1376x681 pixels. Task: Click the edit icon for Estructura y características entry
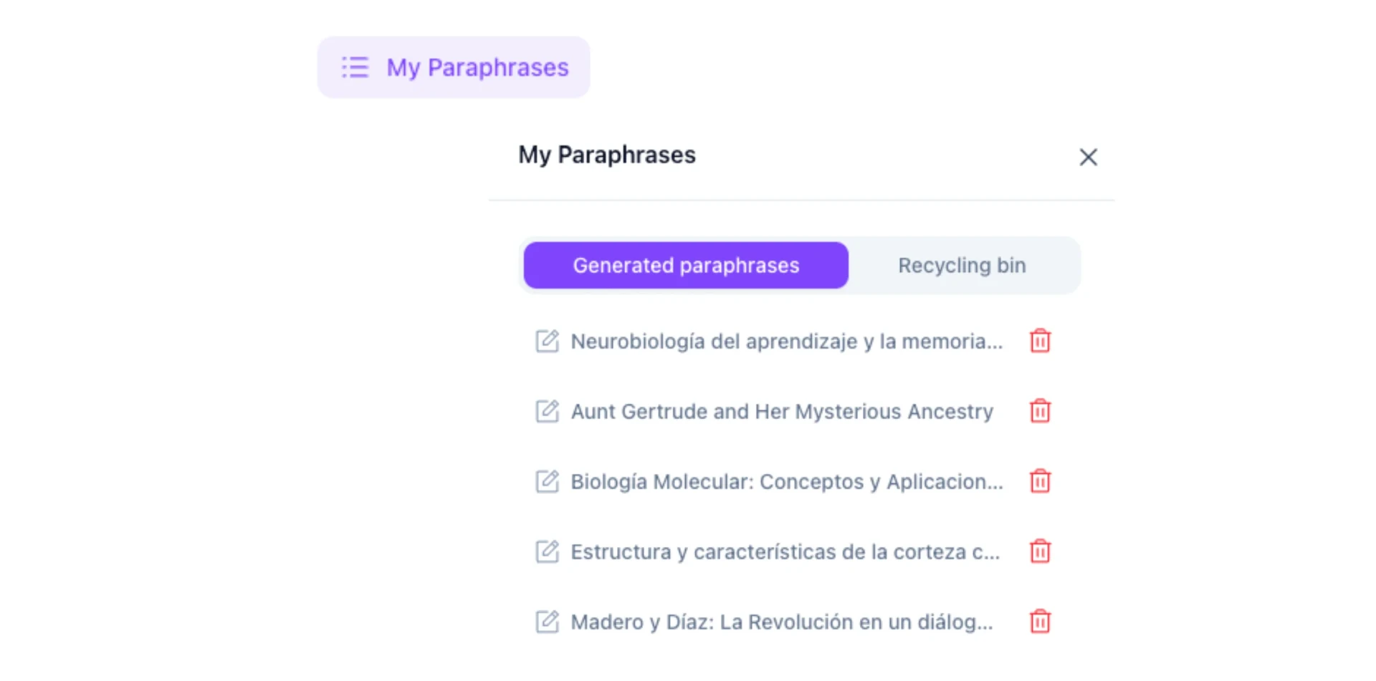point(547,551)
